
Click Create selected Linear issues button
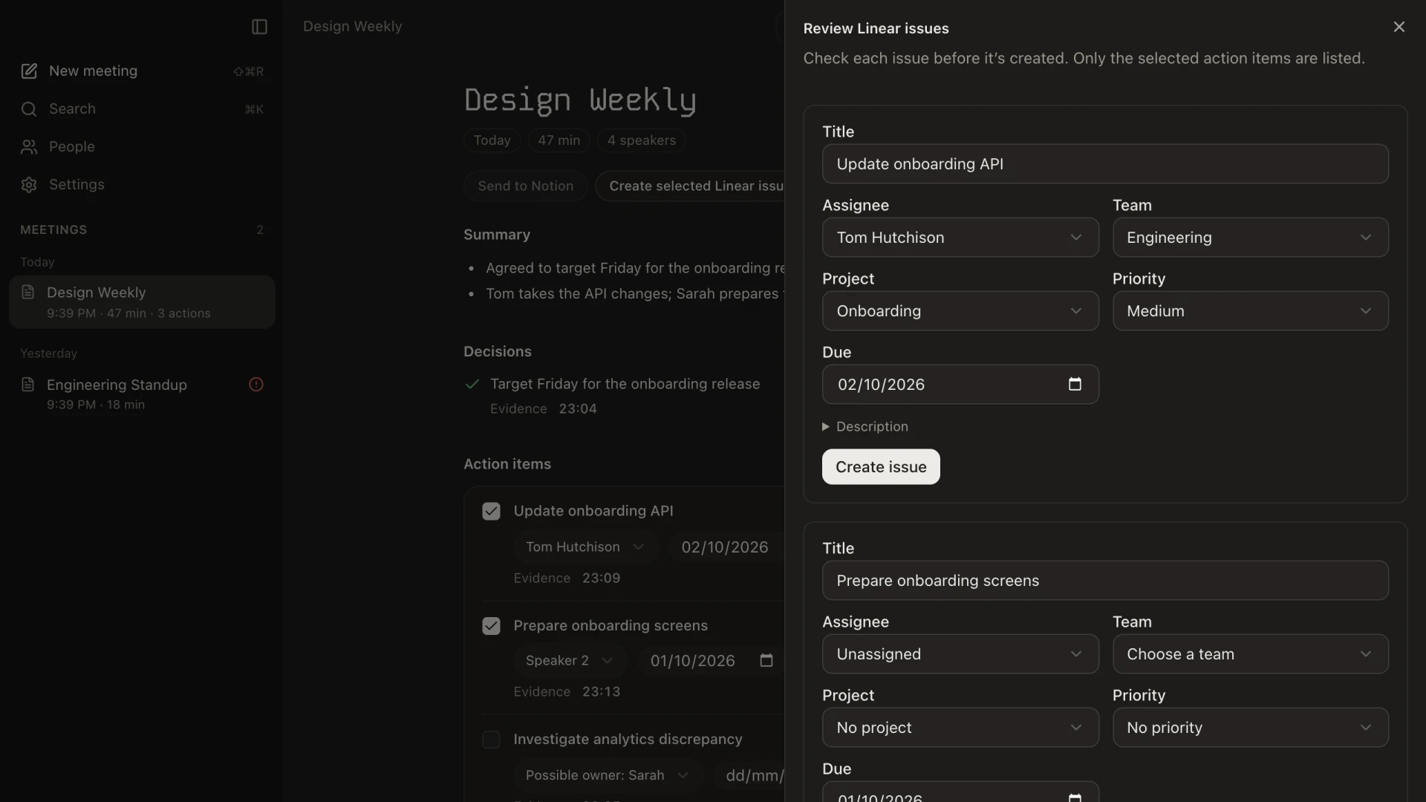[x=691, y=186]
